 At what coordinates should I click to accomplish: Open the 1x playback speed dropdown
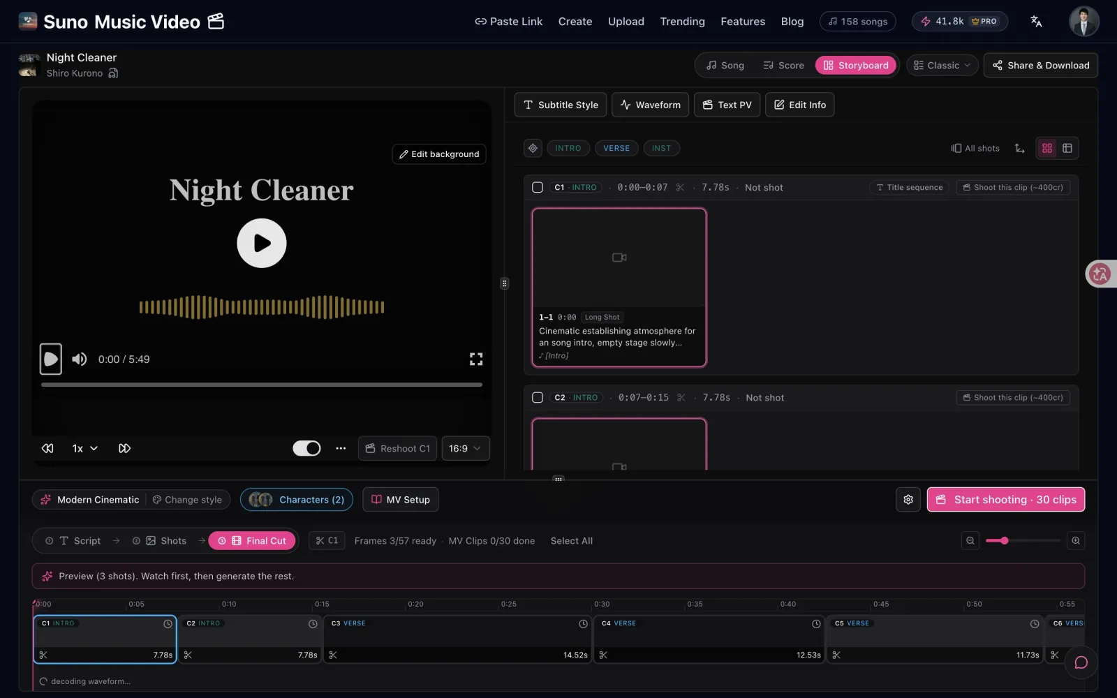[x=85, y=448]
